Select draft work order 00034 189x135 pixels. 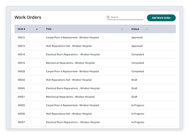(95, 80)
